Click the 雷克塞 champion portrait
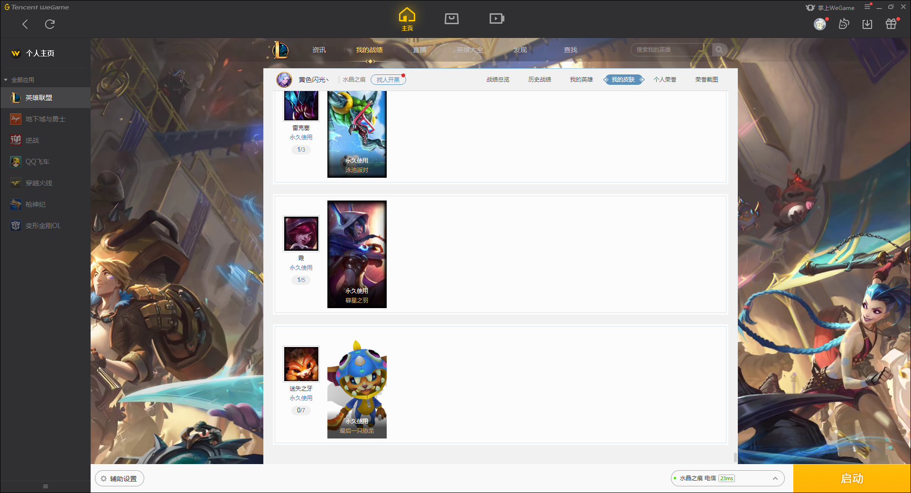Viewport: 911px width, 493px height. (x=301, y=106)
